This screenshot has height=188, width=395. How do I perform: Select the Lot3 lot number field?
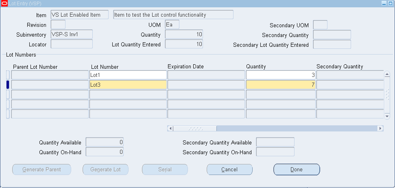[128, 85]
